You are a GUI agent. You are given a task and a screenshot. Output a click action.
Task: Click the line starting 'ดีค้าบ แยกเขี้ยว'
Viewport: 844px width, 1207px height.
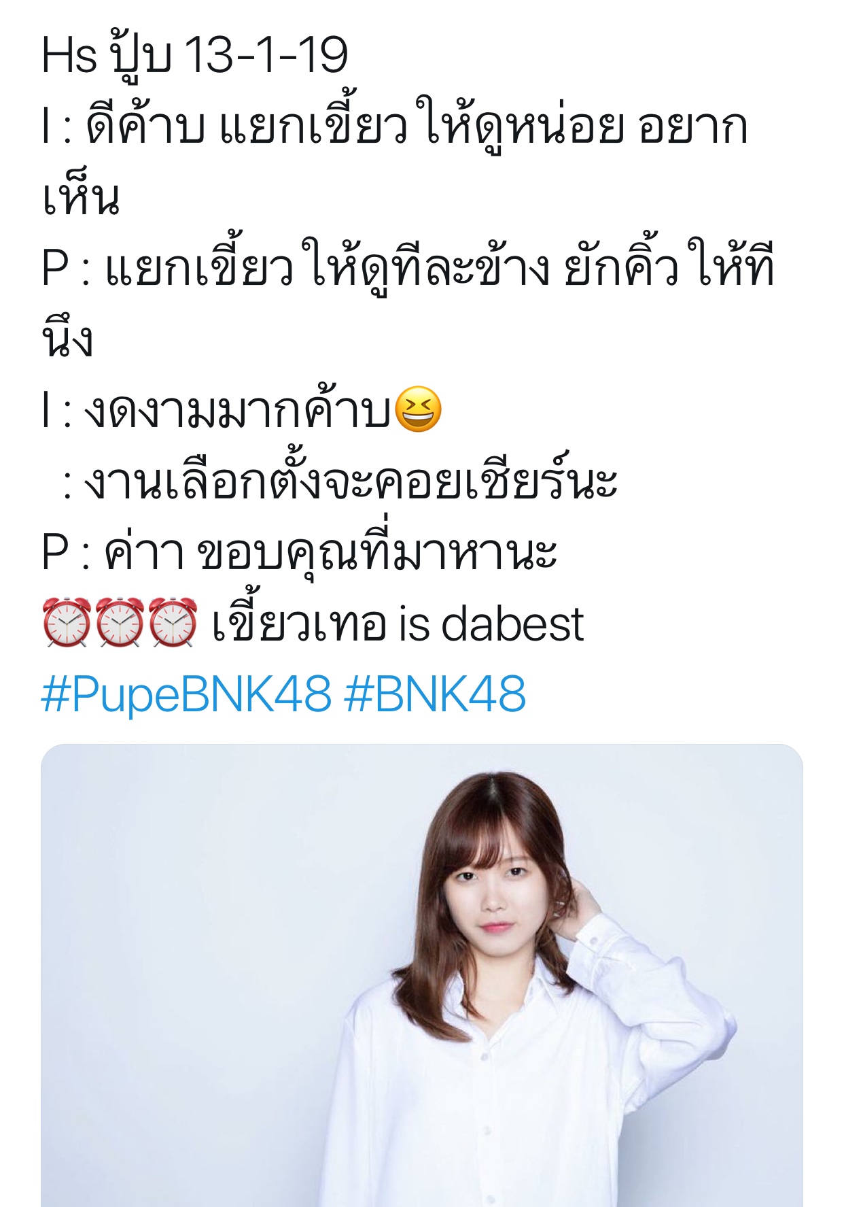click(417, 126)
